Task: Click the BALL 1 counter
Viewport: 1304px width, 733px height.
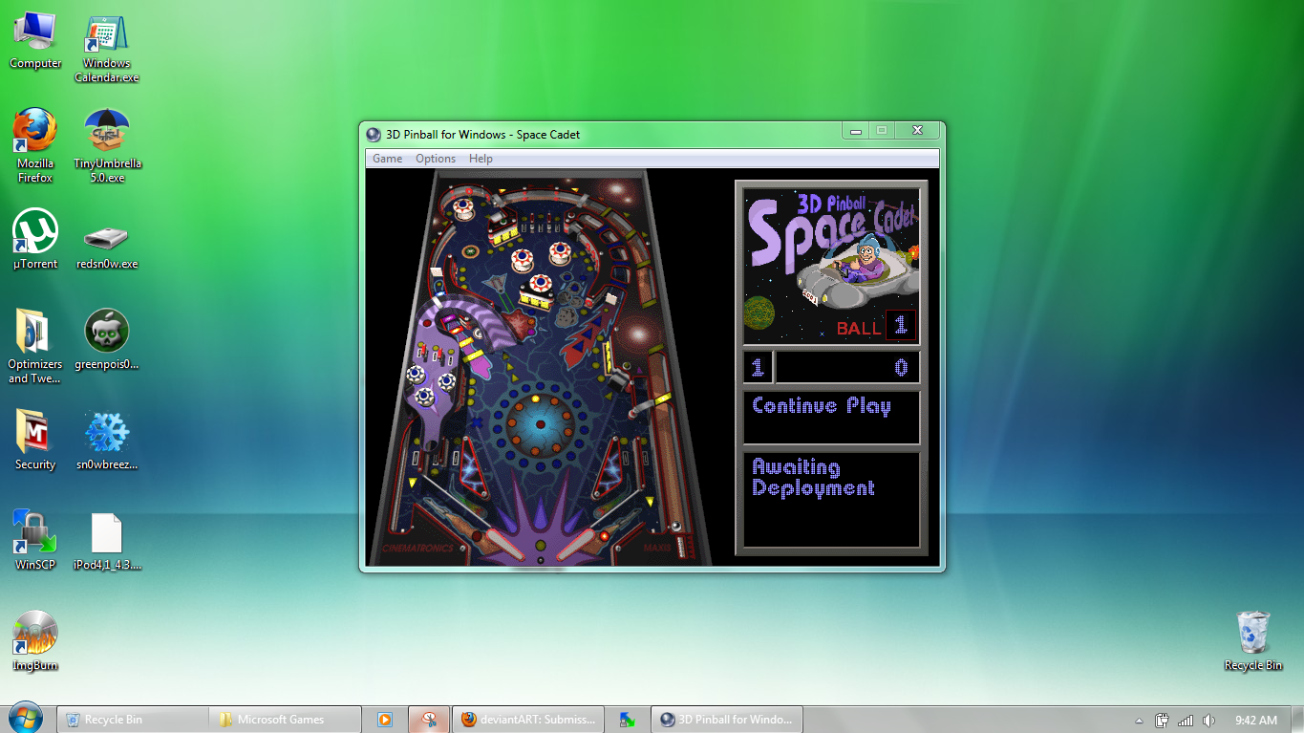Action: pyautogui.click(x=876, y=327)
